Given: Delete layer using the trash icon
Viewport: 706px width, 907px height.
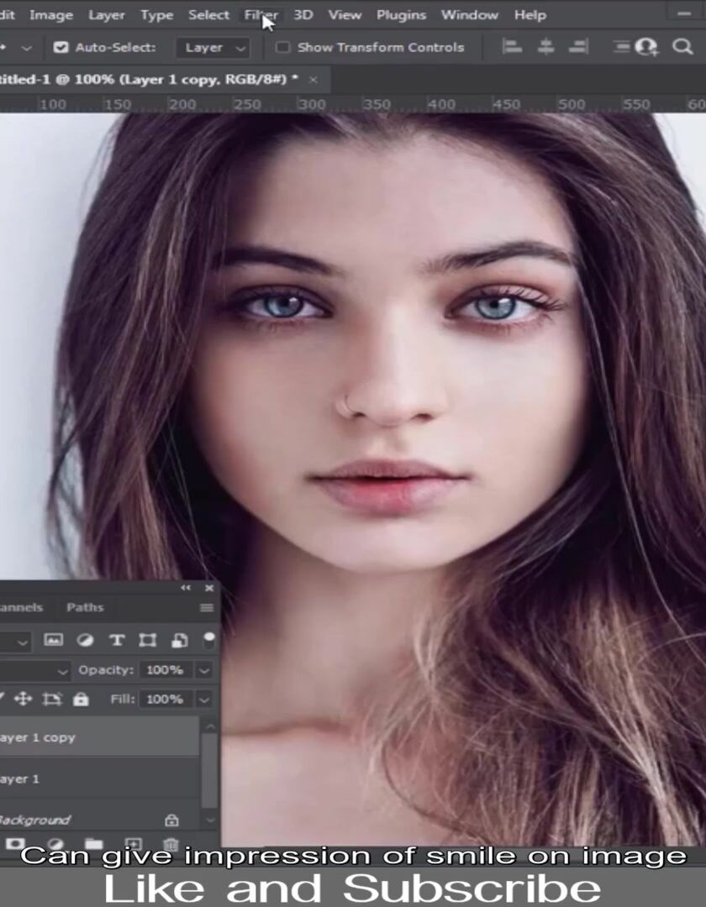Looking at the screenshot, I should (171, 843).
